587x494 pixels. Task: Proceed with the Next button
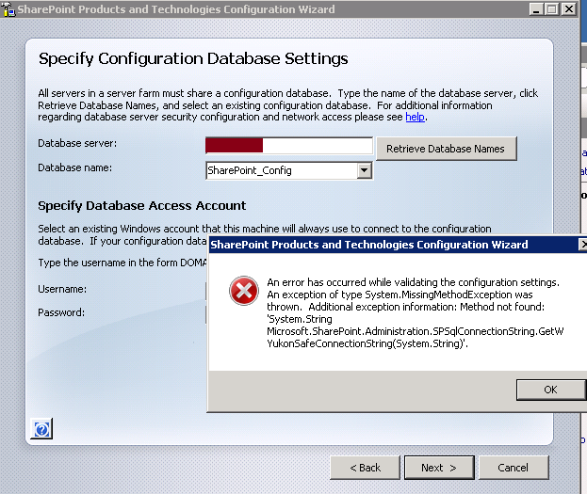(439, 468)
